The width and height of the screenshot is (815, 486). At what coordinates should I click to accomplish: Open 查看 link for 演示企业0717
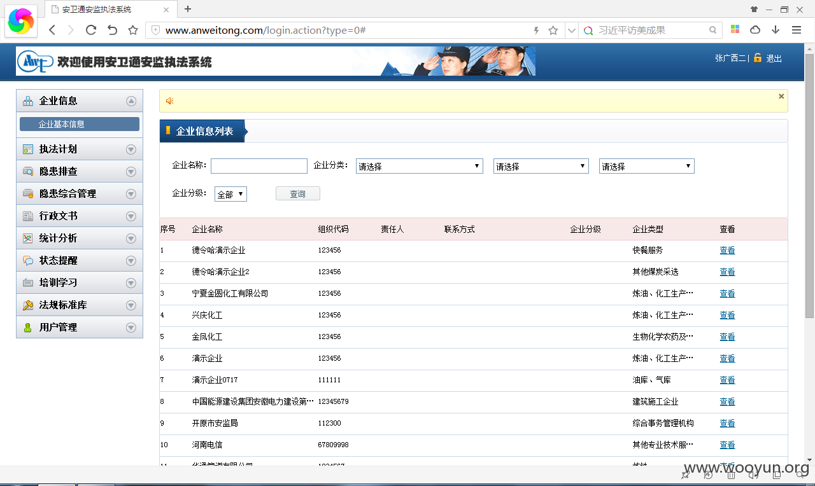(727, 380)
